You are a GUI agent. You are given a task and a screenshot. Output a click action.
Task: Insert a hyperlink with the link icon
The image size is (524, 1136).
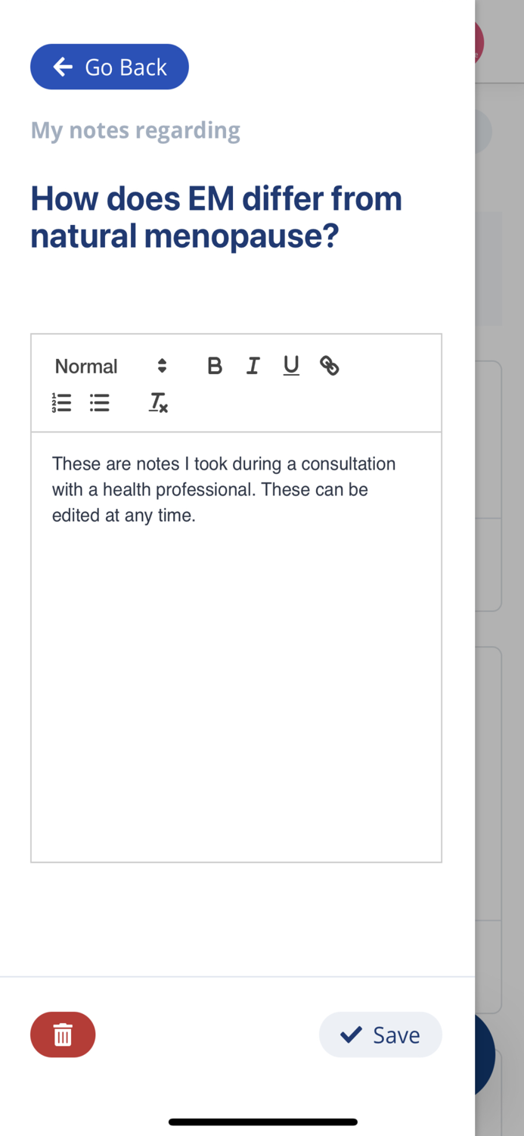tap(330, 367)
